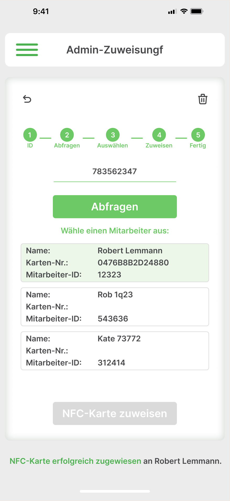This screenshot has width=230, height=501.
Task: Choose employee Rob 1q23 entry
Action: 115,307
